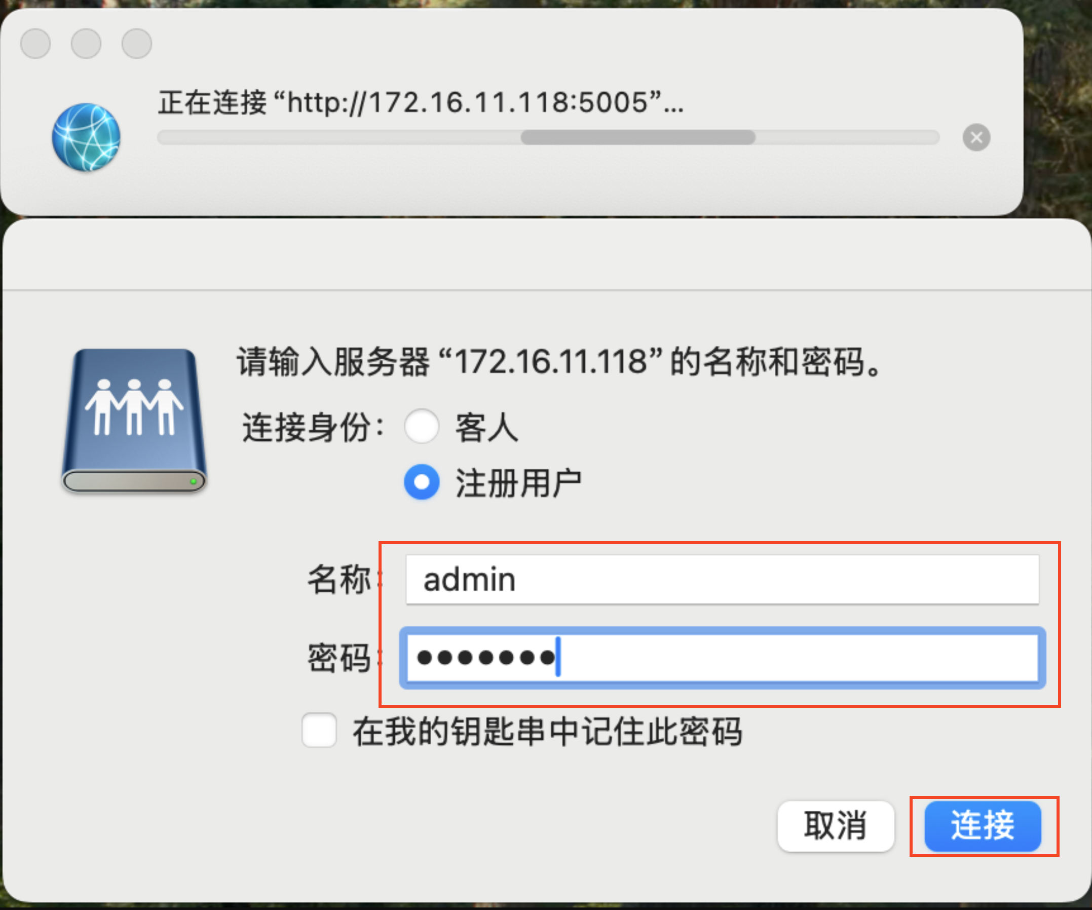The width and height of the screenshot is (1092, 910).
Task: Focus the 名称 field containing admin
Action: (722, 579)
